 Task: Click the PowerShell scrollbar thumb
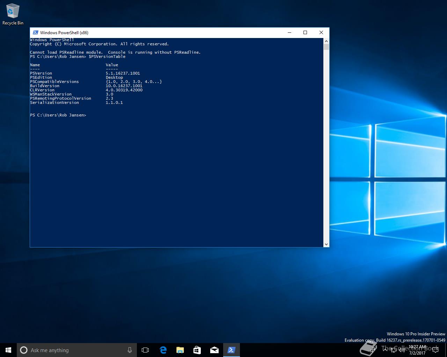coord(326,47)
